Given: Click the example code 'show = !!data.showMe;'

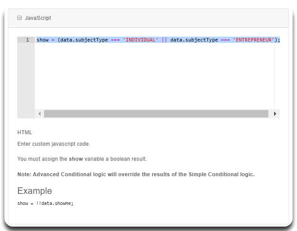Looking at the screenshot, I should tap(45, 204).
